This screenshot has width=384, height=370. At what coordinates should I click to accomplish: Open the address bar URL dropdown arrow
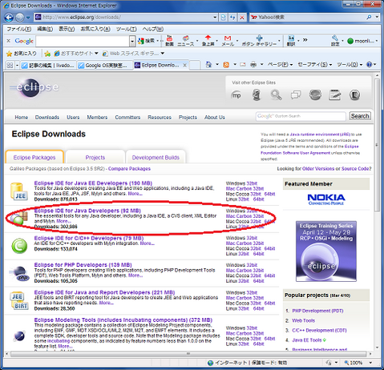(215, 18)
